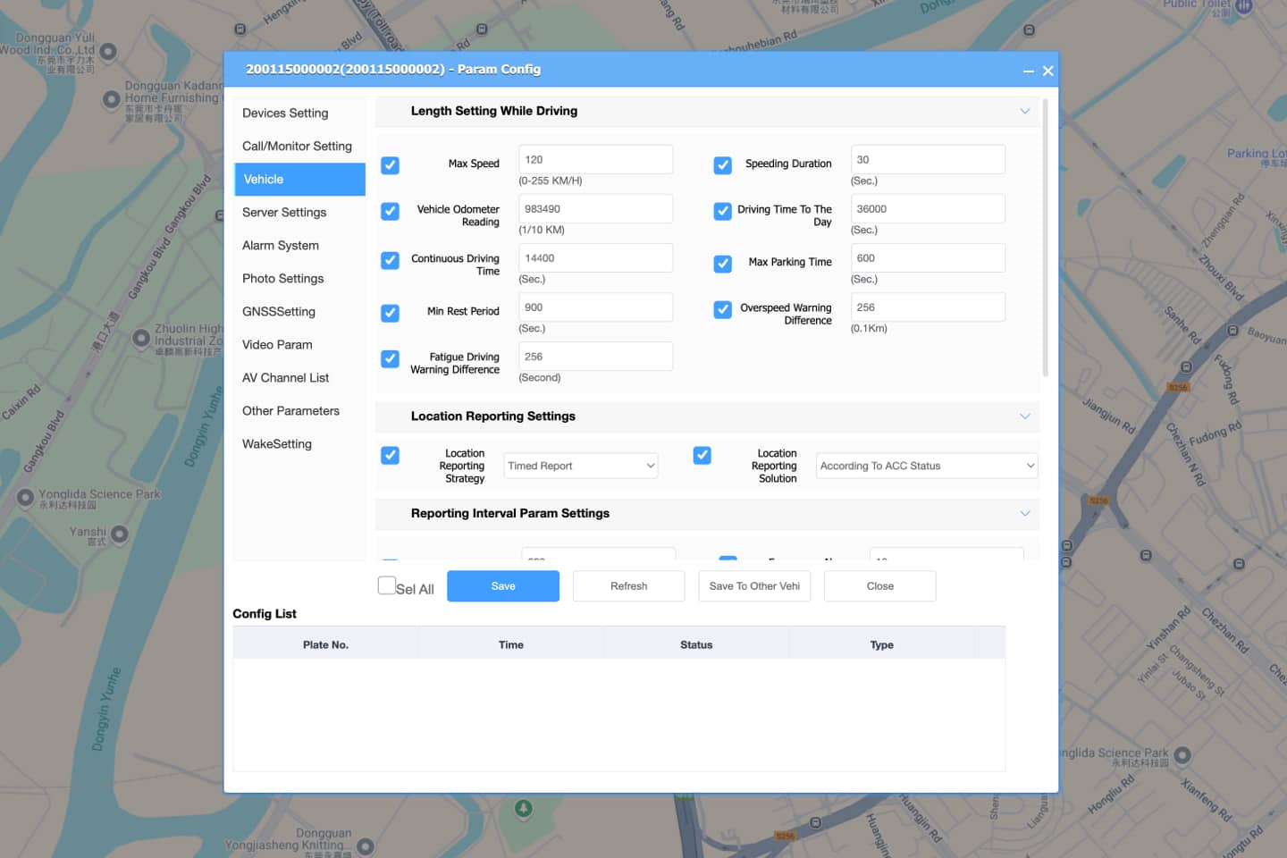Open the Location Reporting Solution dropdown
Screen dimensions: 1287x858
tap(927, 466)
